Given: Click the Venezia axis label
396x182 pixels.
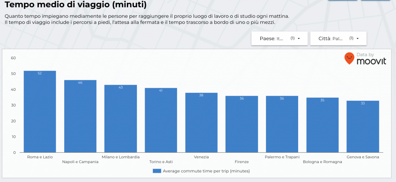Looking at the screenshot, I should click(201, 157).
